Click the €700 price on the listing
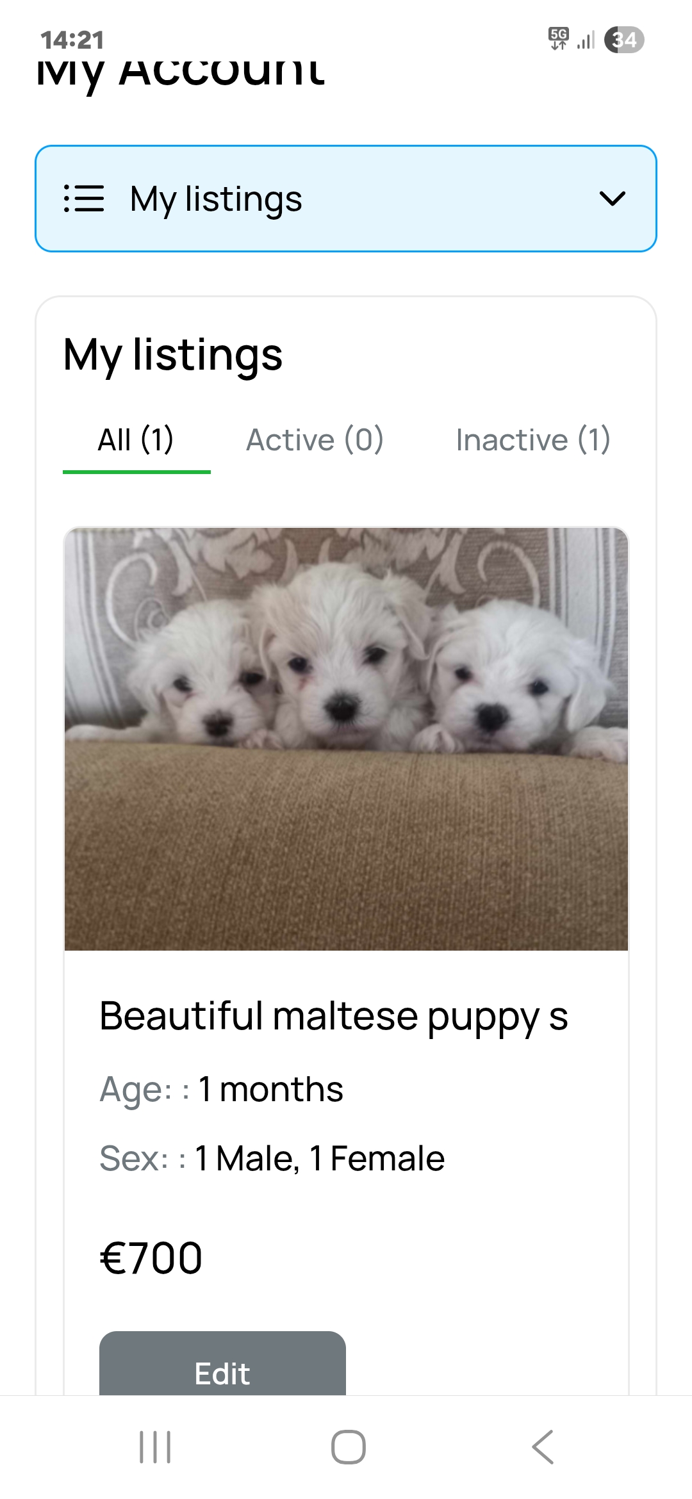The height and width of the screenshot is (1499, 692). pyautogui.click(x=151, y=1257)
